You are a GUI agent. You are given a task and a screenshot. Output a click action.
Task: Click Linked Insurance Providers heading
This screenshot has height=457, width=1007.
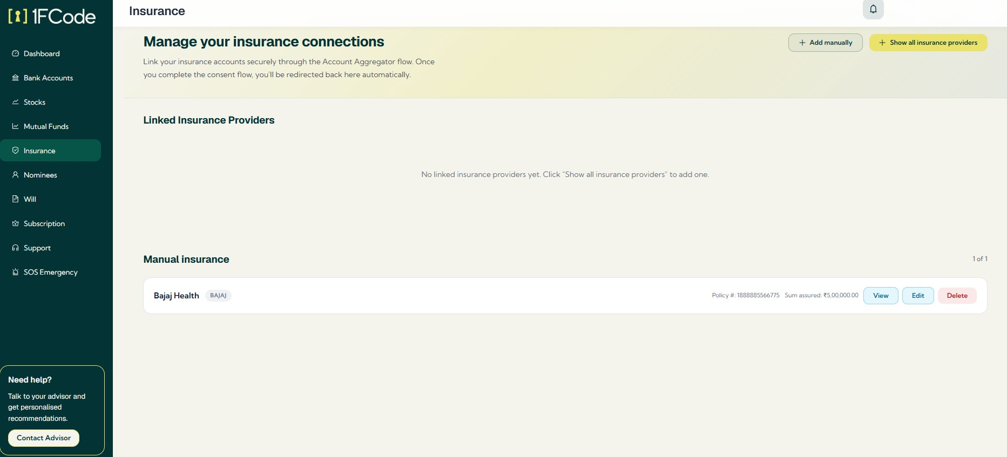pyautogui.click(x=209, y=120)
